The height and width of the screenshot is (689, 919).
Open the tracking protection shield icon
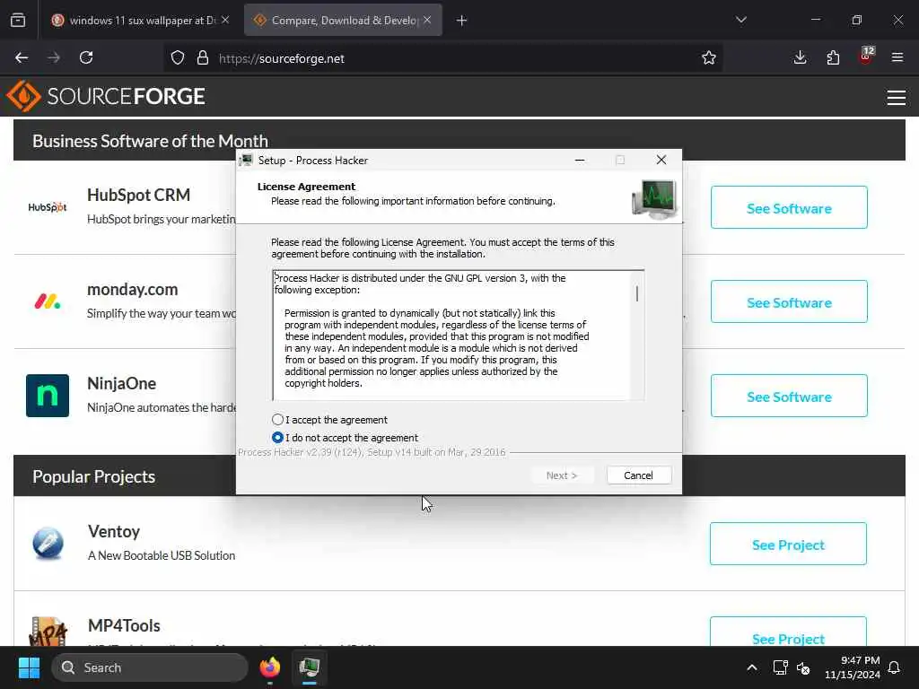[178, 57]
